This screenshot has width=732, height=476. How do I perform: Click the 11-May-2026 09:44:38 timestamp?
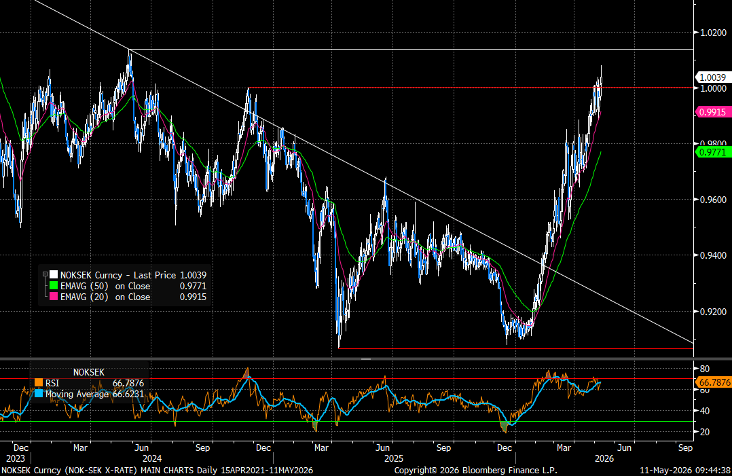(685, 471)
